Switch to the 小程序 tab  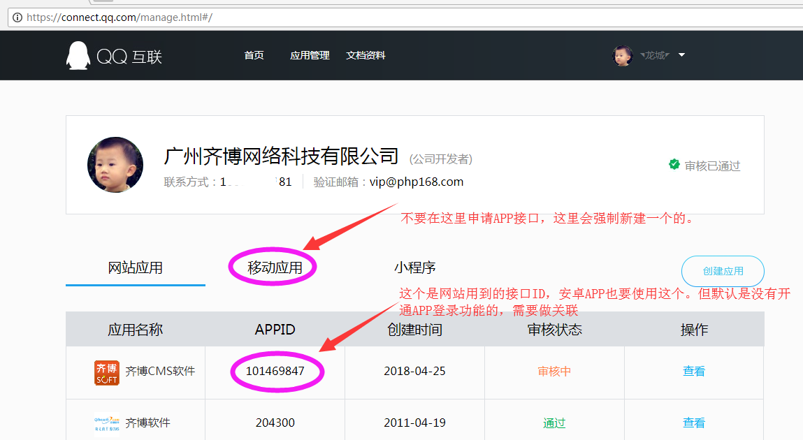coord(414,267)
